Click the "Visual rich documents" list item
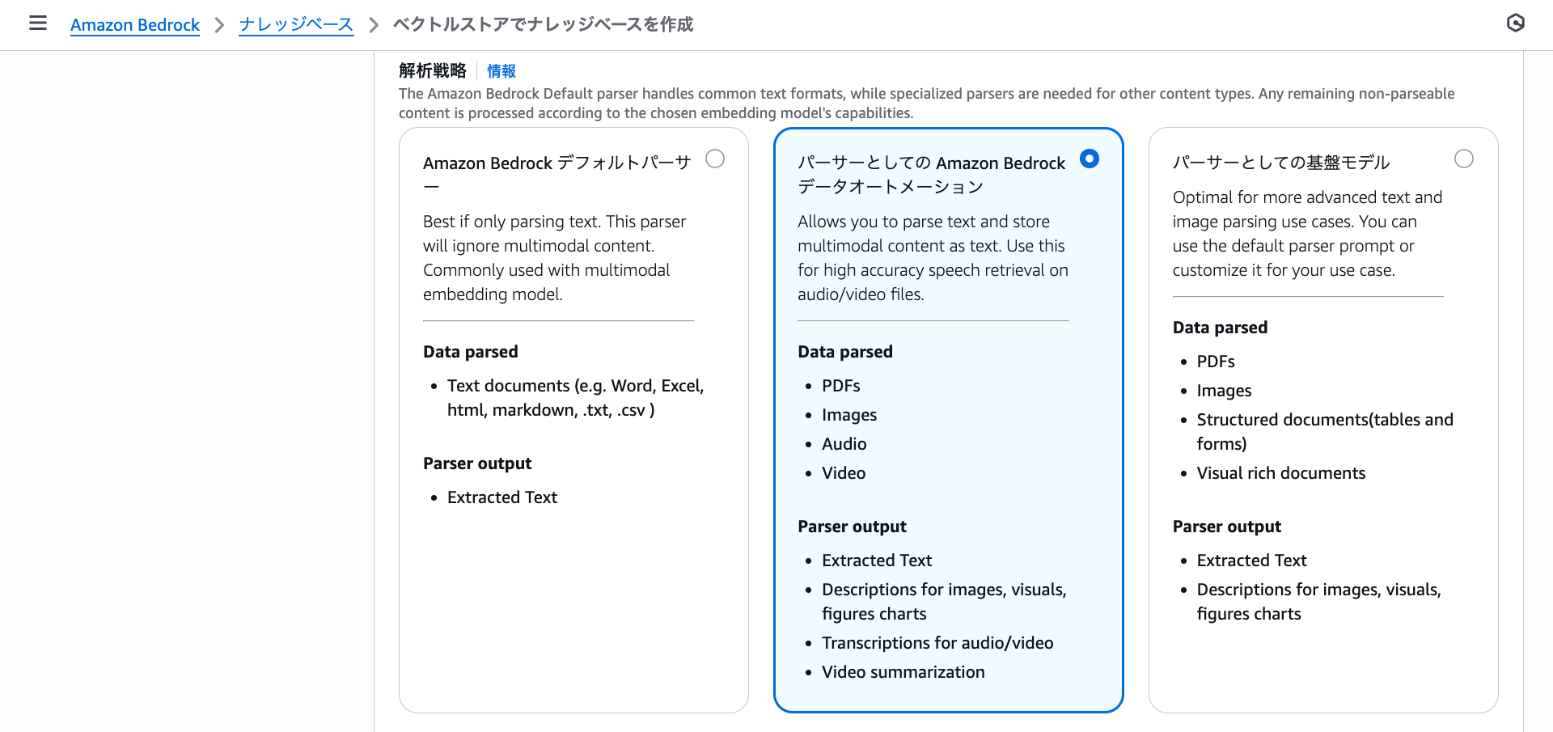 point(1280,473)
